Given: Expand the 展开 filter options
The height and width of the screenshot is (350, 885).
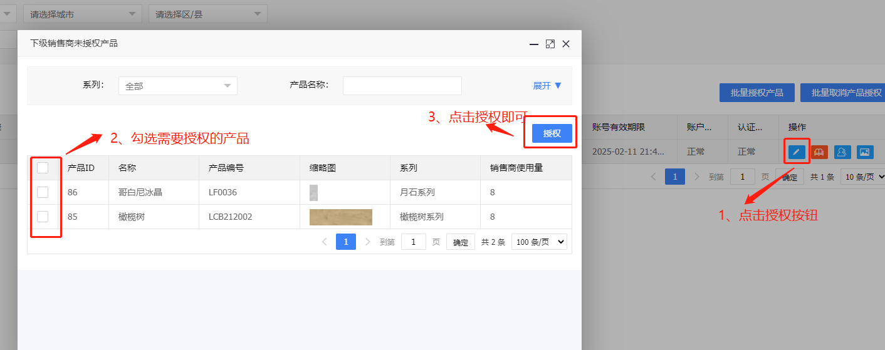Looking at the screenshot, I should pos(547,86).
